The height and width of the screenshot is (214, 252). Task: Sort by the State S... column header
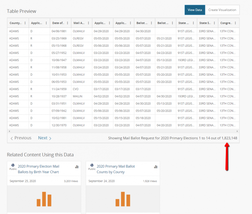[205, 23]
